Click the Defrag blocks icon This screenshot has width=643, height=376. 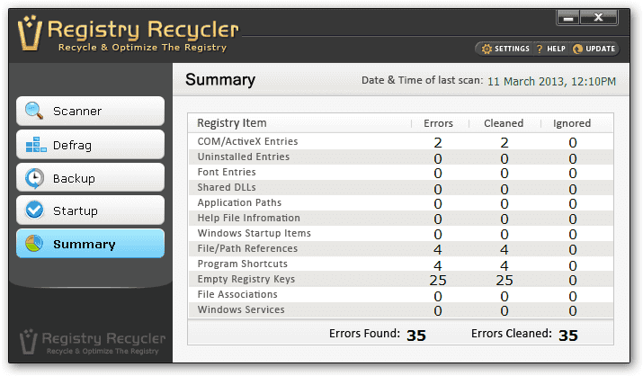click(x=36, y=145)
